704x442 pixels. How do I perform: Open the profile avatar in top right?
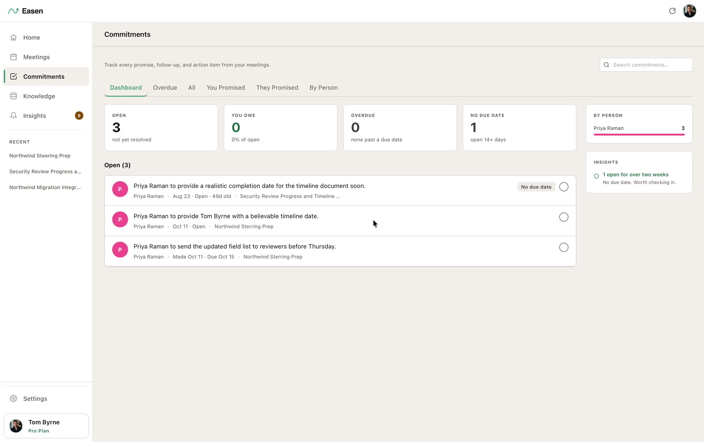point(689,11)
